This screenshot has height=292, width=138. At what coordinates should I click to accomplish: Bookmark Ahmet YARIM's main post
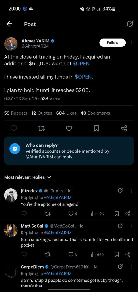[x=96, y=128]
